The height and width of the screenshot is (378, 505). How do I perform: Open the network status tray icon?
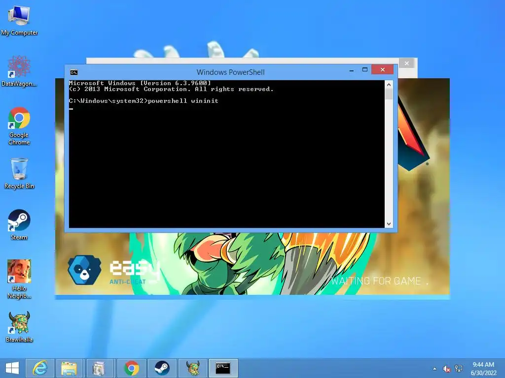pos(459,369)
